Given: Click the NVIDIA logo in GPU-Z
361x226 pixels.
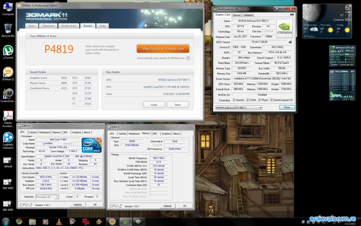Looking at the screenshot, I should pyautogui.click(x=284, y=29).
